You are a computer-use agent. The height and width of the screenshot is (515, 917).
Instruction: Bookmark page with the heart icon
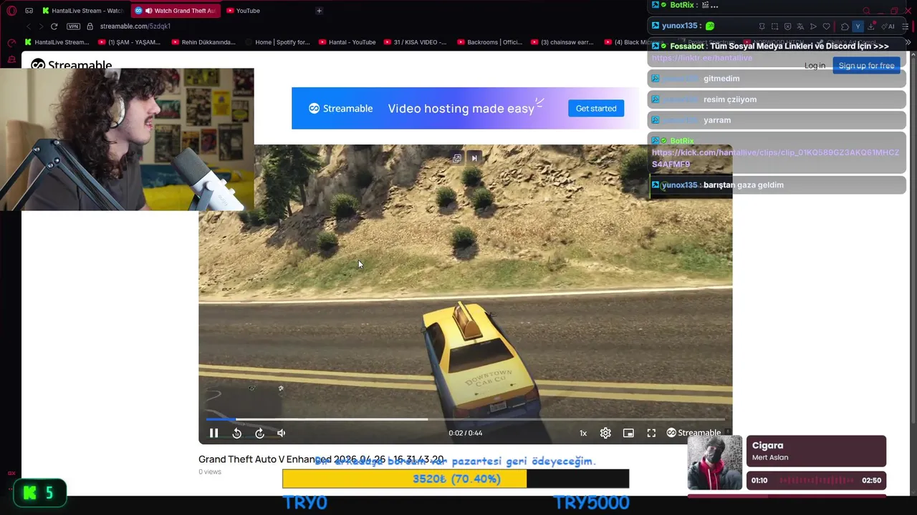click(826, 26)
